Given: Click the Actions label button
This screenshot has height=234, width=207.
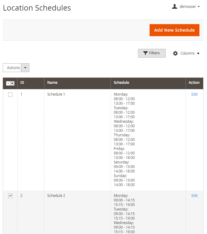Looking at the screenshot, I should click(x=13, y=68).
